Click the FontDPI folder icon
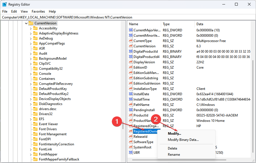 pos(35,139)
